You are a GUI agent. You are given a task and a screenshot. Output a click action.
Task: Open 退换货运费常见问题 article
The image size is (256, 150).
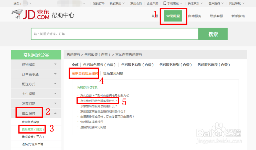click(x=93, y=127)
